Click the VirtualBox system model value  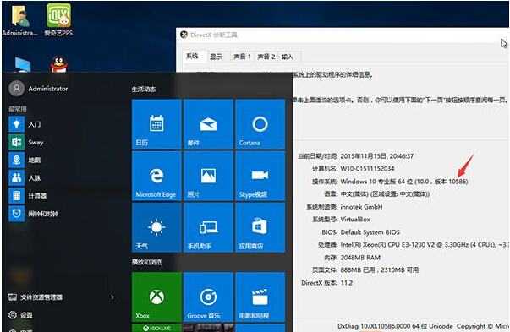(x=355, y=220)
